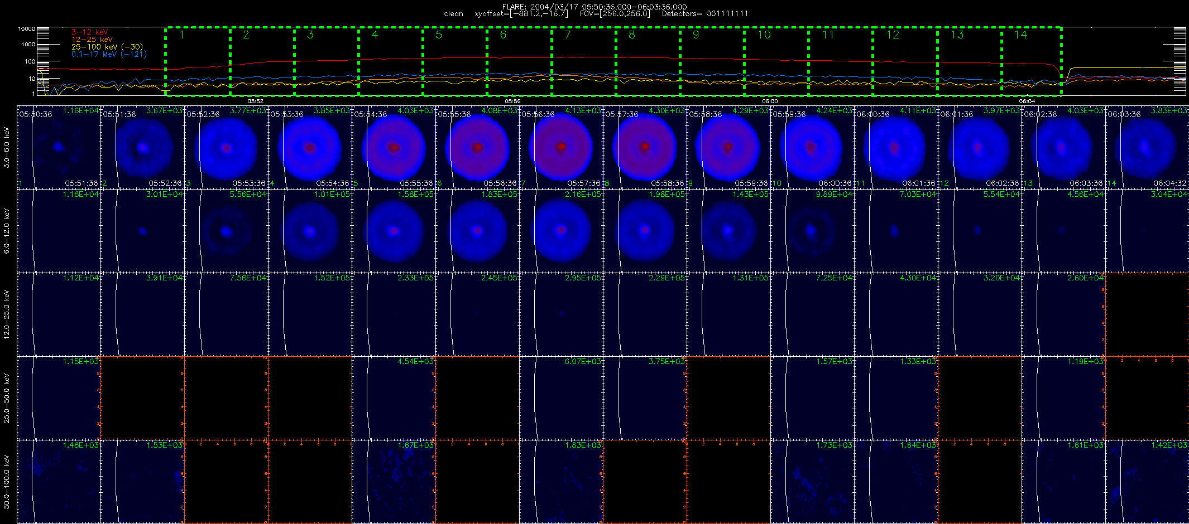Click the 1.83E+03 peak value
The image size is (1189, 524).
point(583,445)
